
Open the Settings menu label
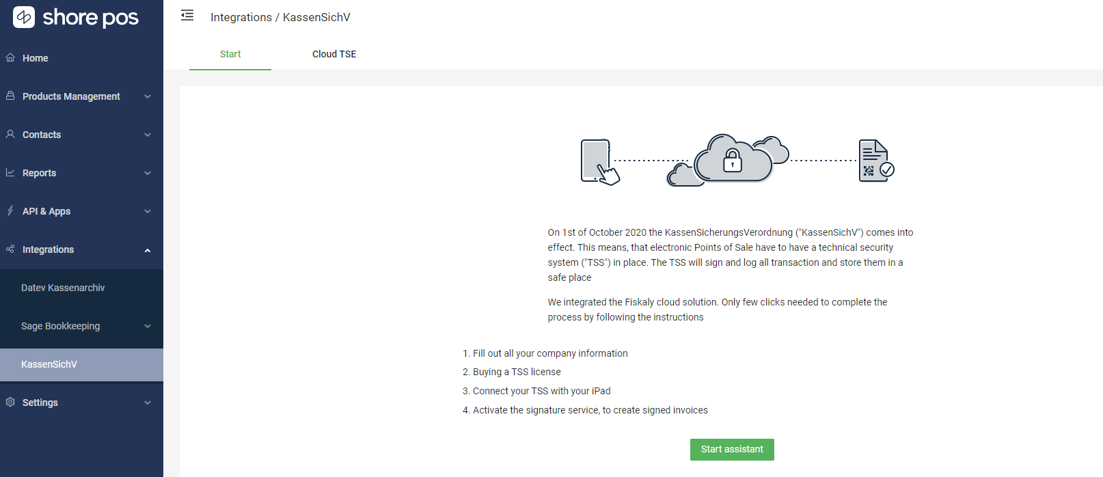coord(40,403)
